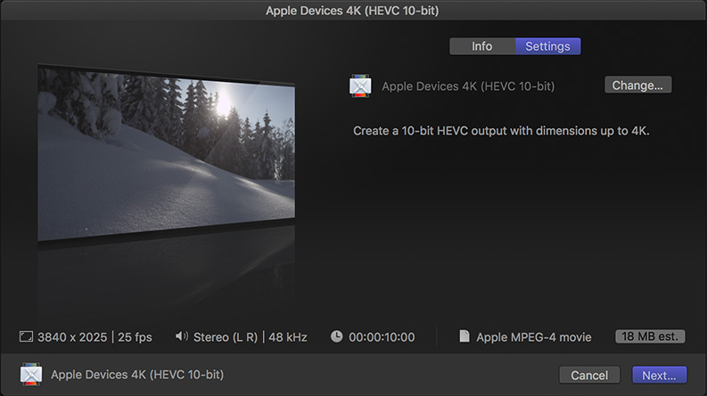Click the '3840 x 2025' resolution text

coord(72,337)
